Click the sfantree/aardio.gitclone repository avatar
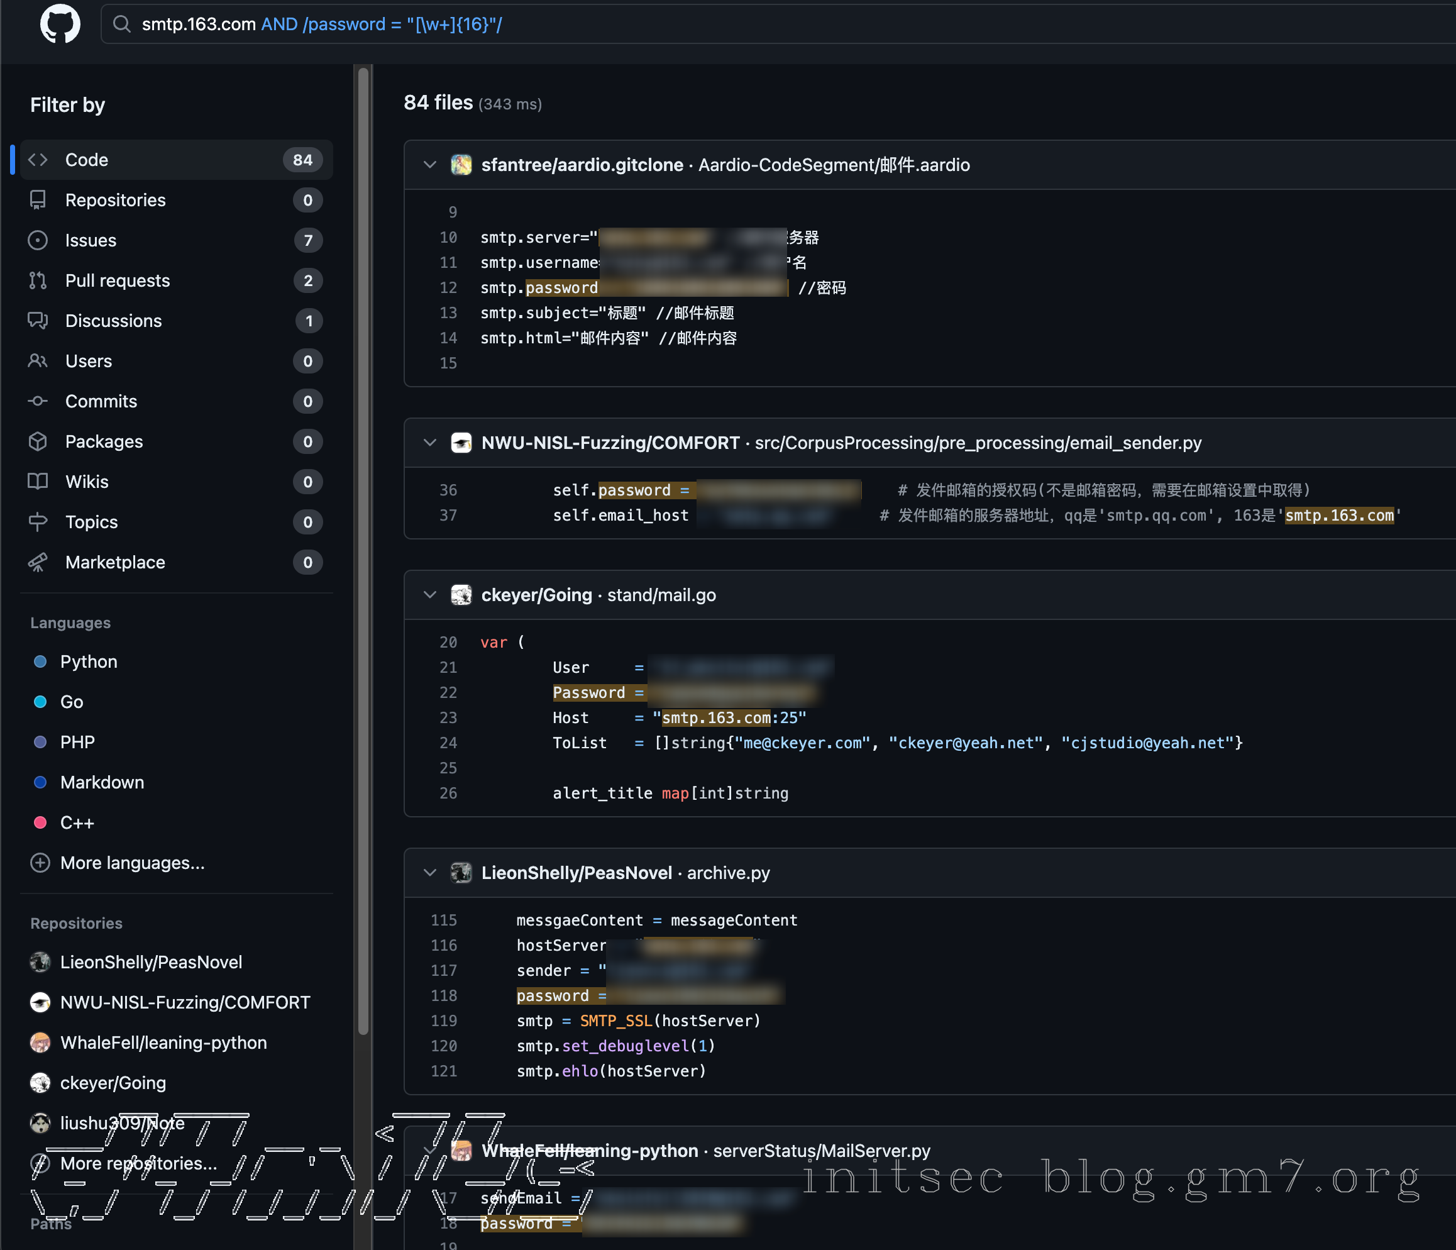 tap(461, 164)
